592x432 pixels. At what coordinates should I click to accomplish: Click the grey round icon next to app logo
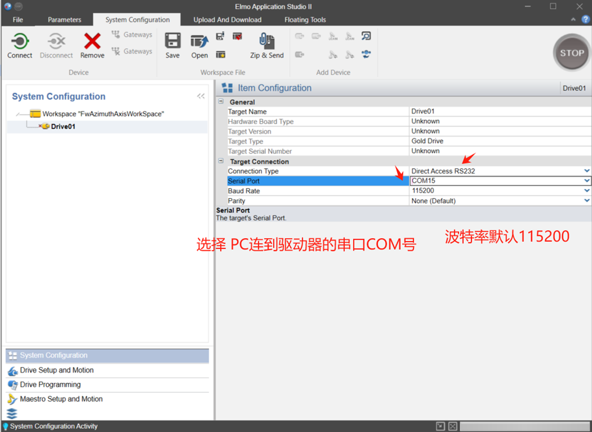click(x=18, y=6)
